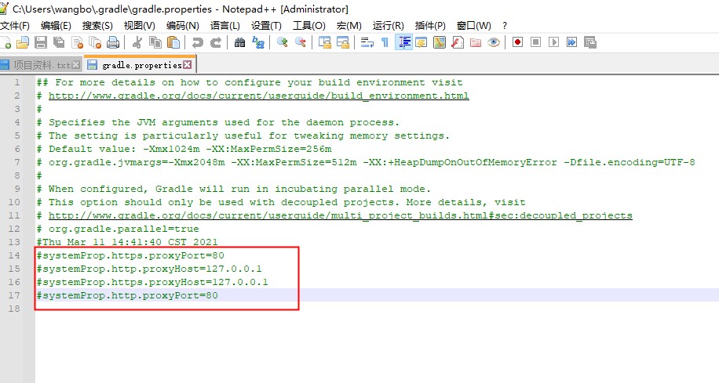719x383 pixels.
Task: Click the Copy toolbar icon
Action: [x=155, y=42]
